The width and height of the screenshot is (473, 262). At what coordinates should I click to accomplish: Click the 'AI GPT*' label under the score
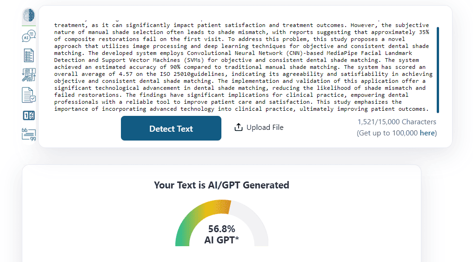coord(222,240)
